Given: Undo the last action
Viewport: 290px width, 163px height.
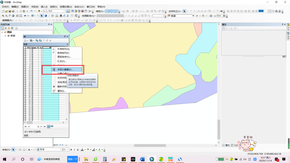Looking at the screenshot, I should coord(31,11).
